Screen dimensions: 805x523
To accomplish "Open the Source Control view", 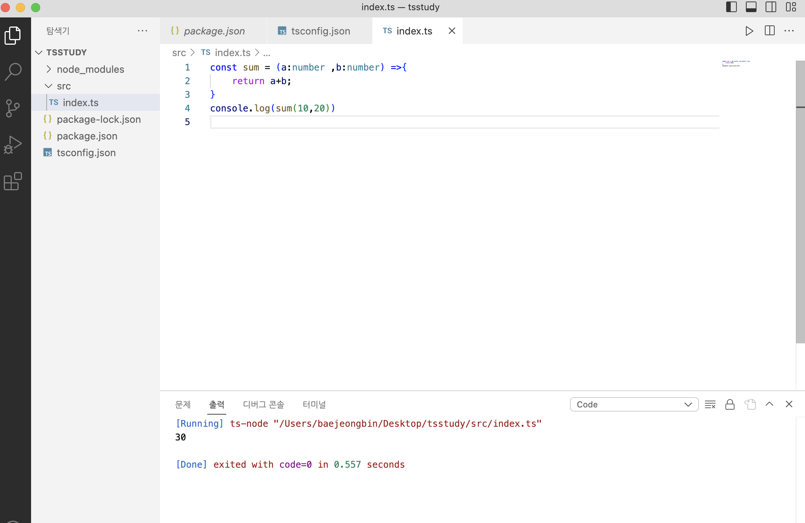I will click(x=13, y=108).
